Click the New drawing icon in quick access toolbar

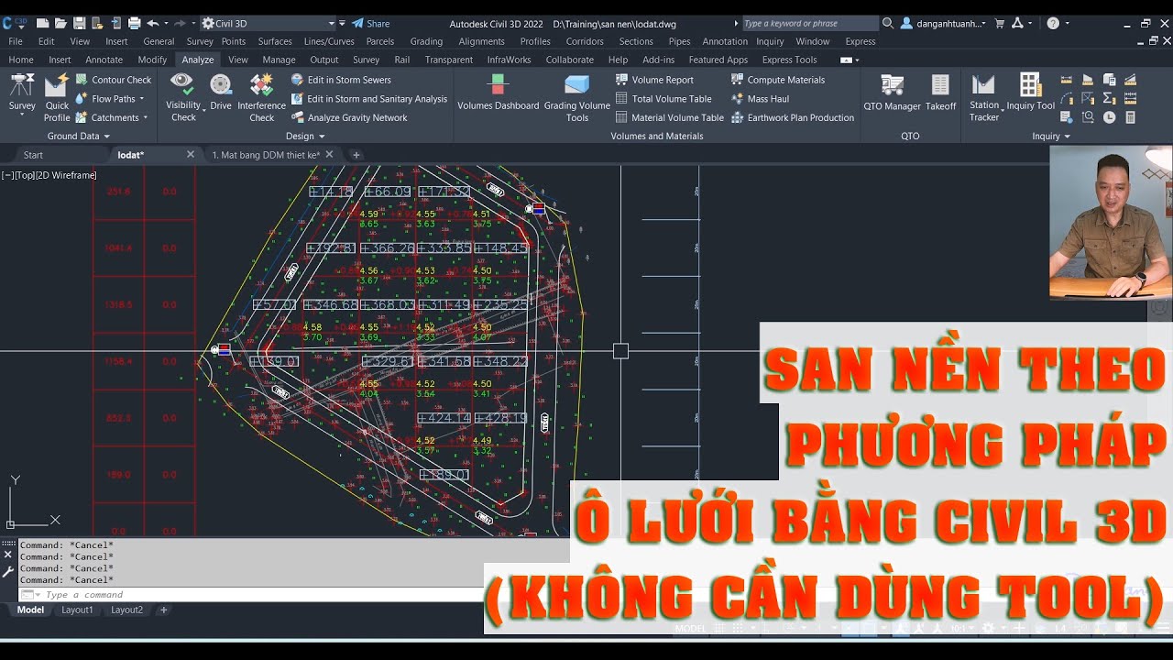coord(43,23)
